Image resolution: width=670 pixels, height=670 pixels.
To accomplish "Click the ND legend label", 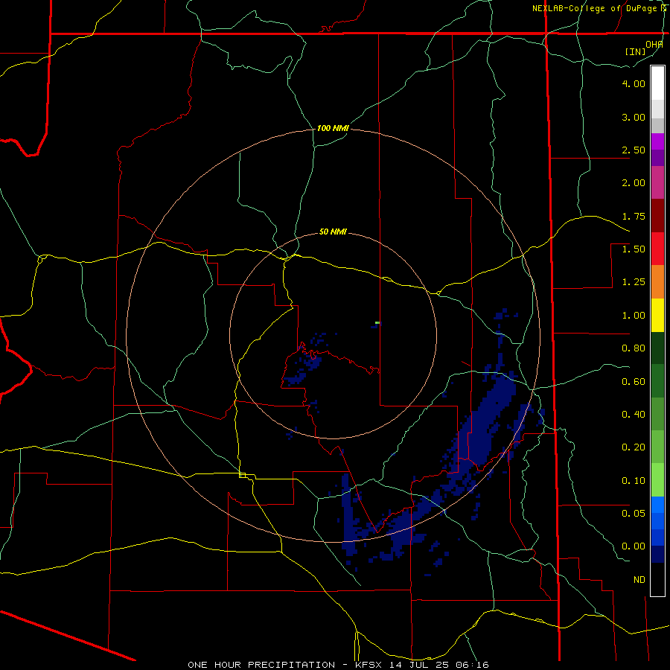I will coord(639,580).
